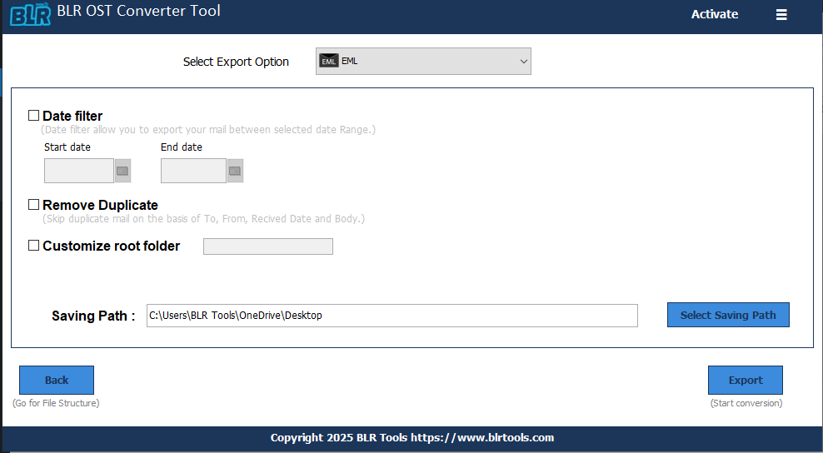Image resolution: width=823 pixels, height=453 pixels.
Task: Click the '(Go for File Structure)' hint text
Action: (x=56, y=403)
